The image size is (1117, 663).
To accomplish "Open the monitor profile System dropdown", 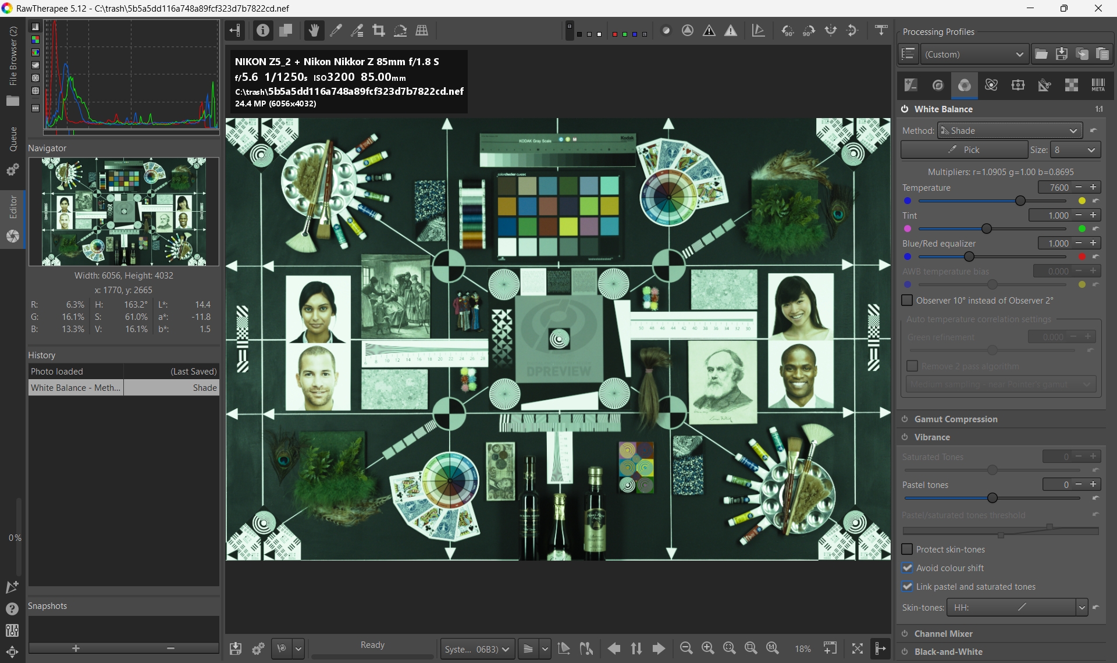I will tap(477, 649).
